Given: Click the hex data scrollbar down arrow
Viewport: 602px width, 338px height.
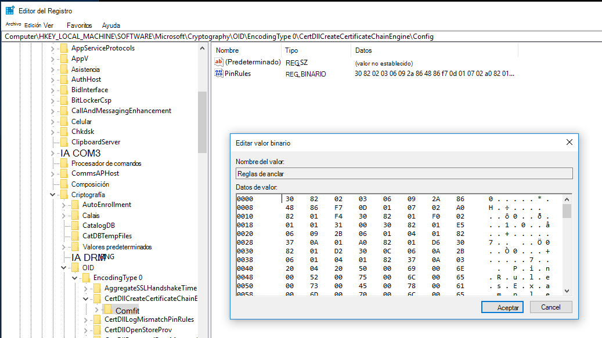Looking at the screenshot, I should [x=567, y=291].
